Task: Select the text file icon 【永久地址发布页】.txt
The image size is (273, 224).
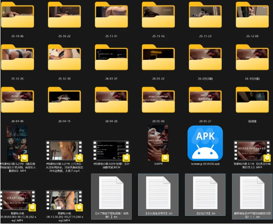Action: coord(158,193)
